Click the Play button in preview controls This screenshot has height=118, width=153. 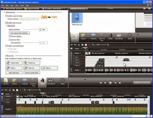110,83
